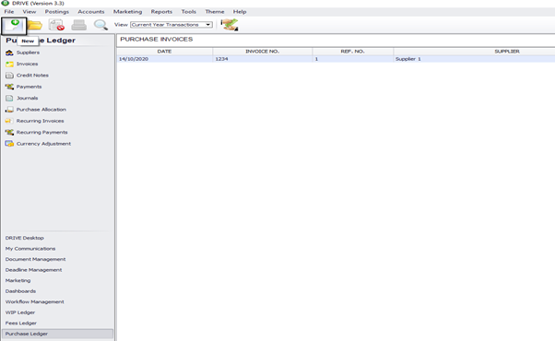The height and width of the screenshot is (341, 555).
Task: Open the Theme menu
Action: tap(215, 12)
